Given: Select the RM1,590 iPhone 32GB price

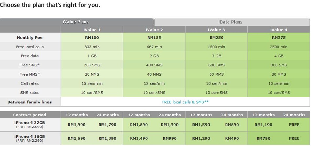Looking at the screenshot, I should click(x=201, y=125).
